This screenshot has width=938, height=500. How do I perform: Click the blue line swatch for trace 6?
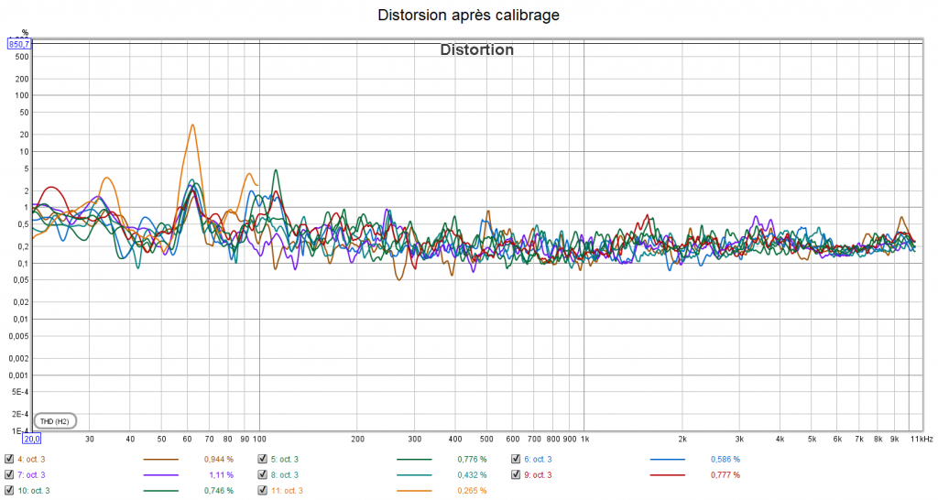[x=667, y=460]
